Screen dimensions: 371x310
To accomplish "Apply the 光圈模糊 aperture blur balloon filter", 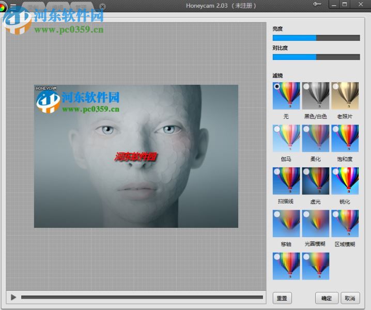I will pyautogui.click(x=315, y=223).
